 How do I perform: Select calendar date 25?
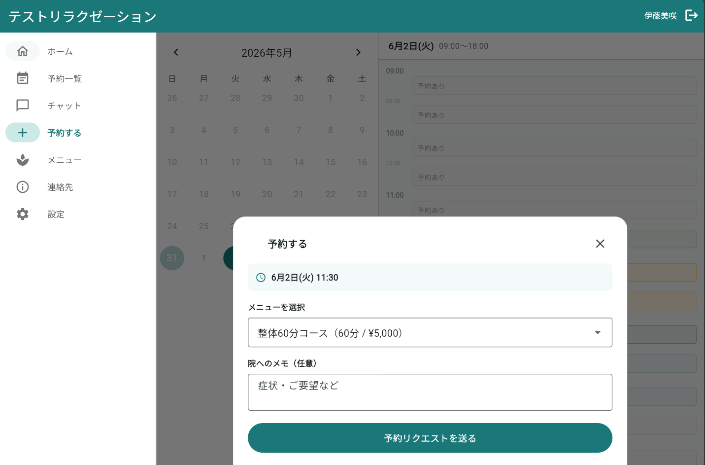tap(204, 226)
